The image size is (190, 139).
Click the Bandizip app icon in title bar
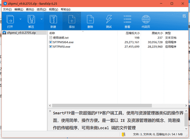[5, 3]
